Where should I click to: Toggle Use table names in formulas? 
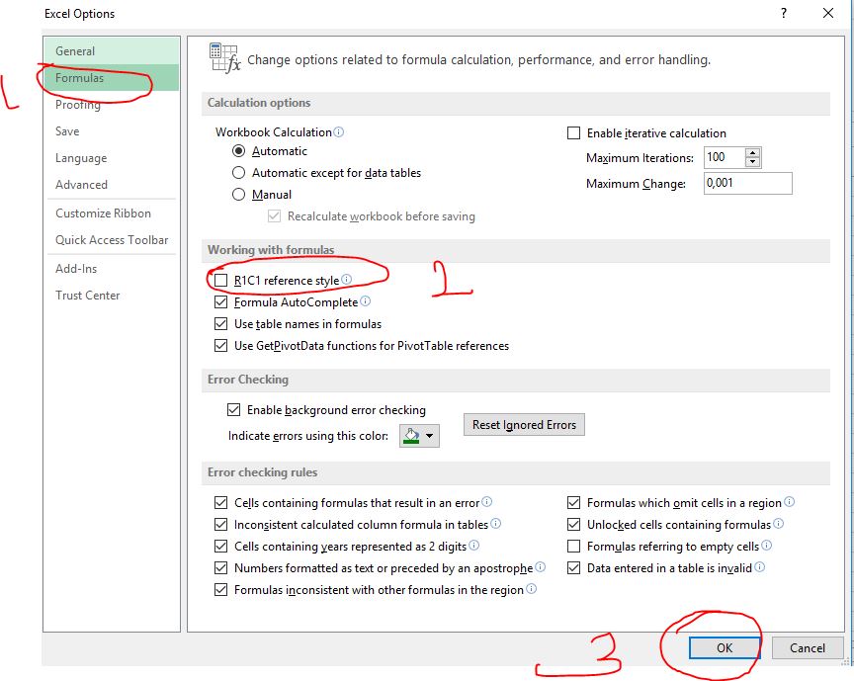click(220, 324)
